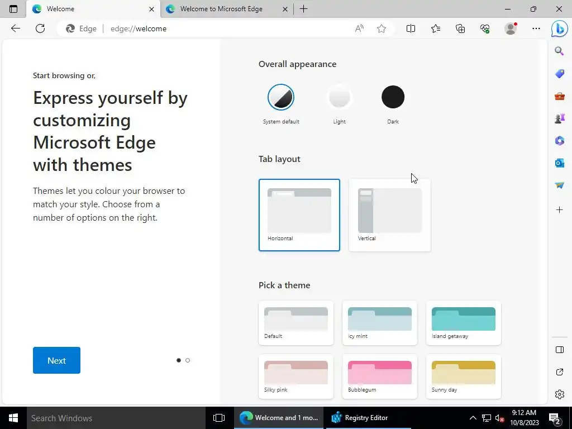Close the Welcome to Microsoft Edge tab
Viewport: 572px width, 429px height.
[285, 9]
